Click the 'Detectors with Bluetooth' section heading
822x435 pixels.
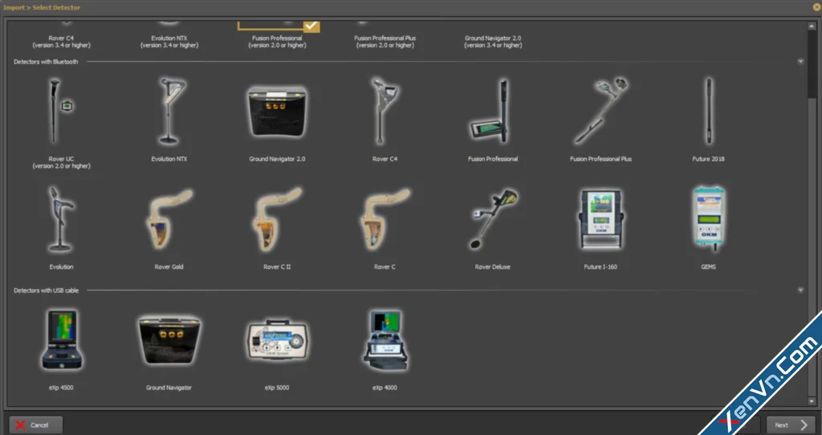46,62
